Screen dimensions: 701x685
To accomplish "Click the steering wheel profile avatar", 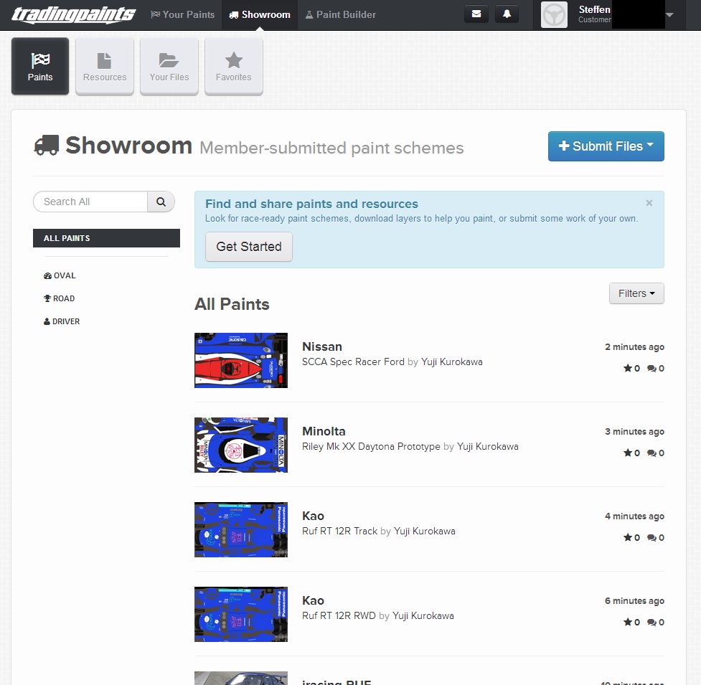I will pos(554,15).
